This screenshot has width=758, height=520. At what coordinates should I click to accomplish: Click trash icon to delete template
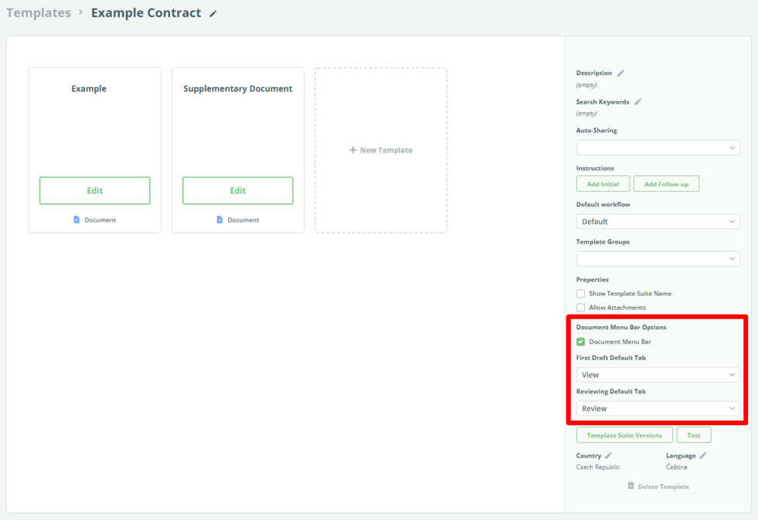[630, 486]
